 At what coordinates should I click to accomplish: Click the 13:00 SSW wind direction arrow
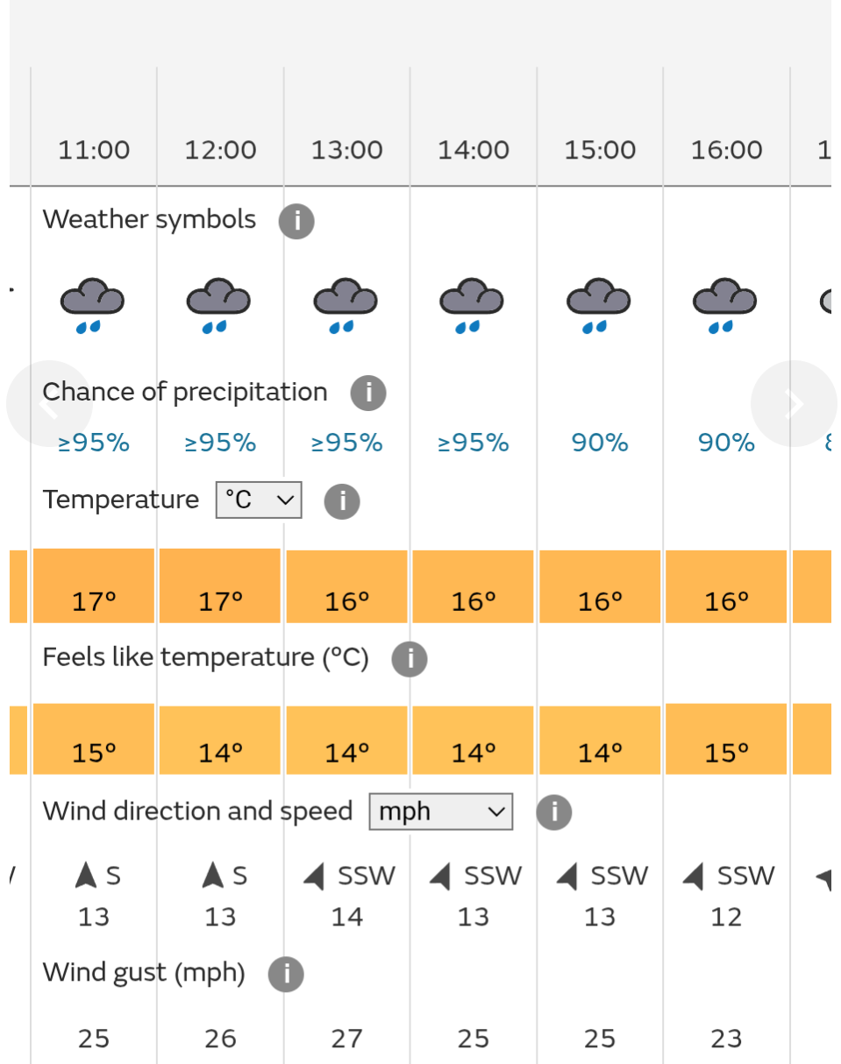pyautogui.click(x=314, y=876)
